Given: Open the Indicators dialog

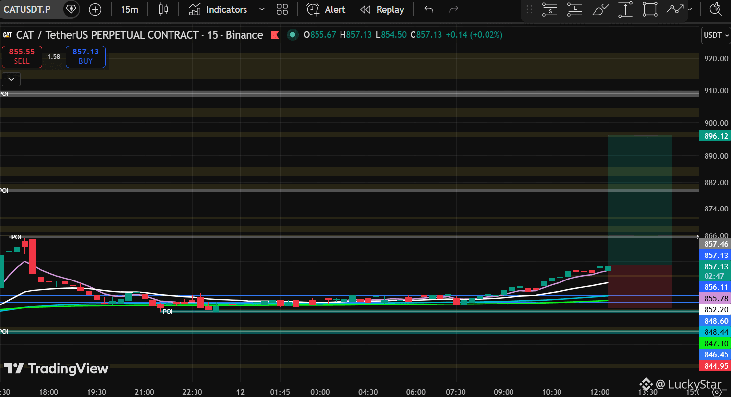Looking at the screenshot, I should (218, 9).
